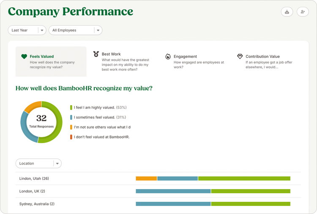Switch to the Best Work tab
The height and width of the screenshot is (214, 317).
coord(123,62)
